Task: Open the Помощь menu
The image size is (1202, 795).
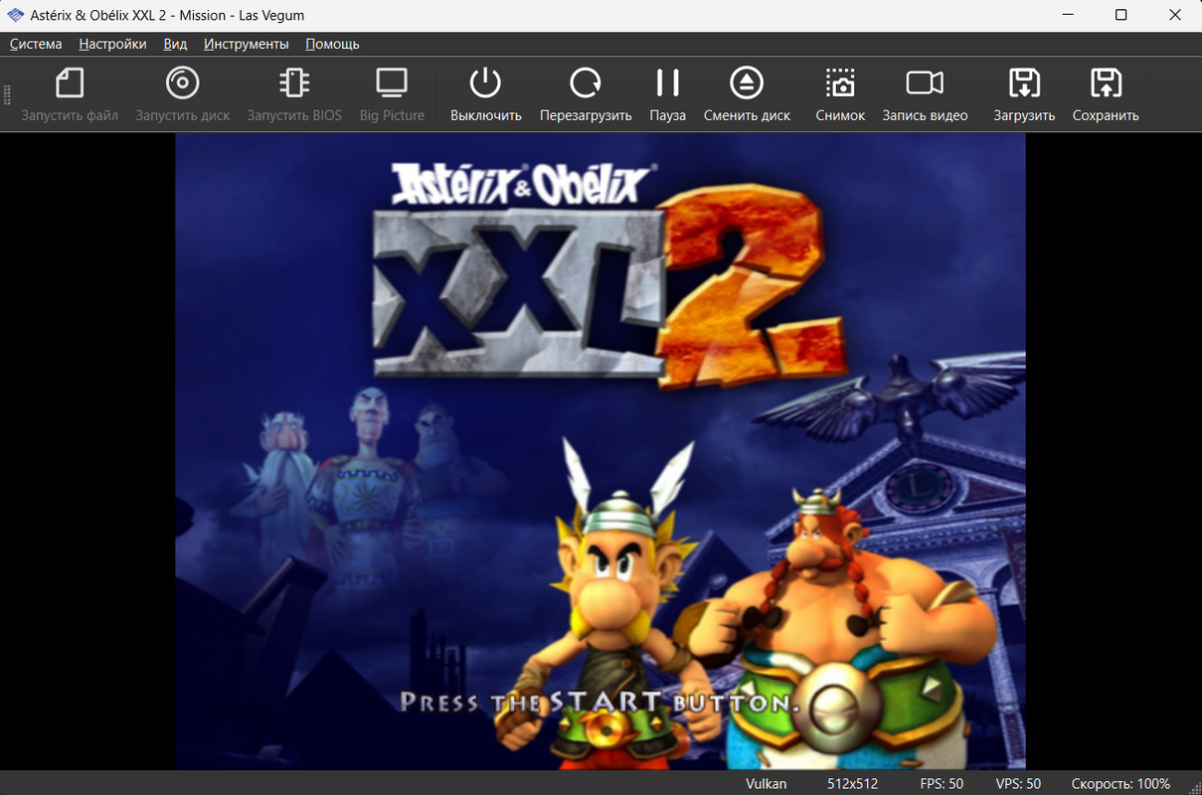Action: (x=332, y=44)
